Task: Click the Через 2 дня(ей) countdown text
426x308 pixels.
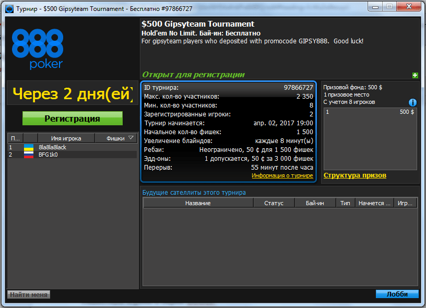Action: click(73, 94)
